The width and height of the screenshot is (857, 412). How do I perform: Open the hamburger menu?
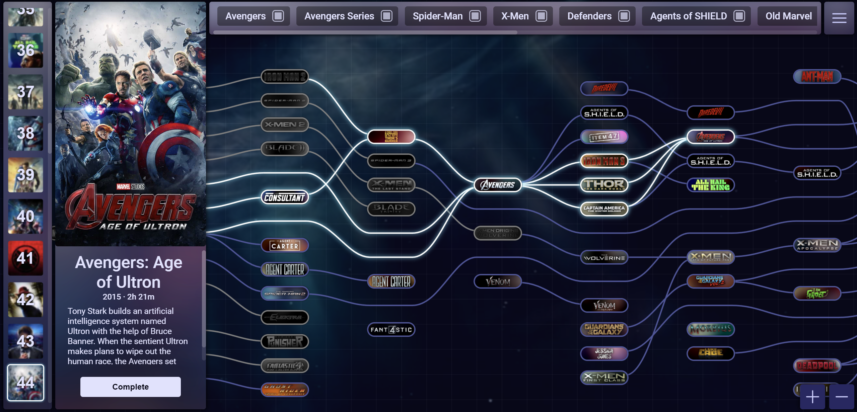coord(839,18)
